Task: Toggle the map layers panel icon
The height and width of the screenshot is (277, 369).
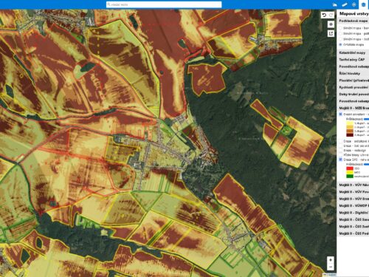Action: (x=364, y=4)
